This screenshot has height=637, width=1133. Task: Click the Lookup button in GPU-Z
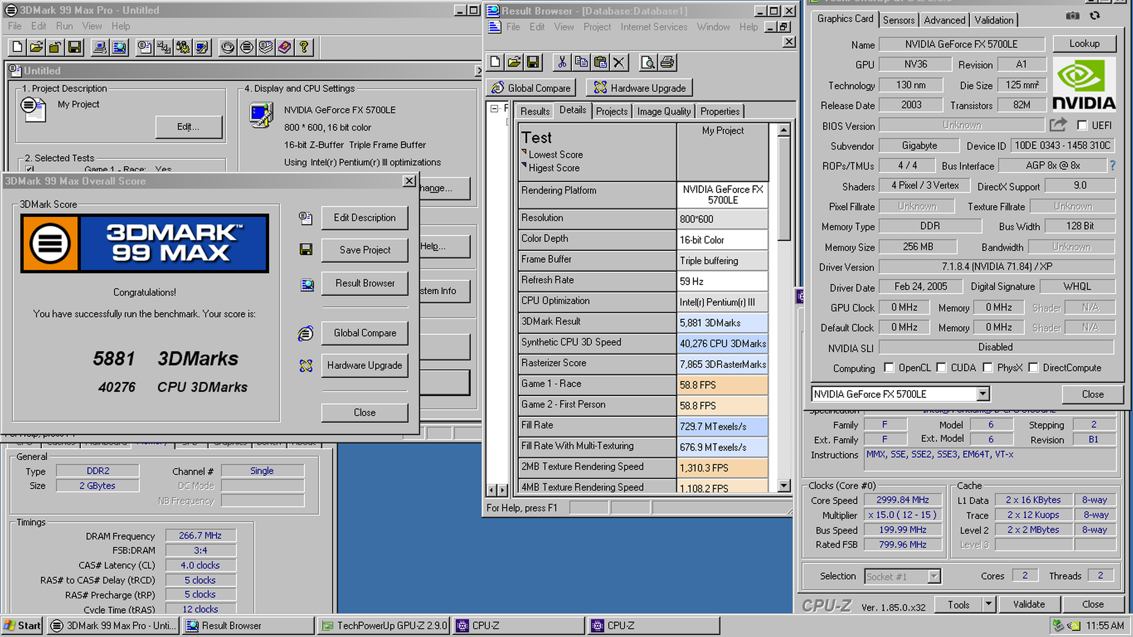click(x=1085, y=44)
